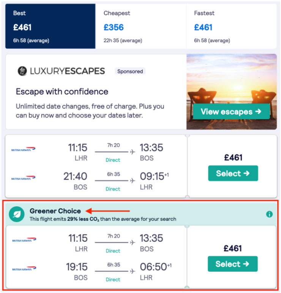Click the Escape with confidence headline
The image size is (281, 293).
pos(62,92)
